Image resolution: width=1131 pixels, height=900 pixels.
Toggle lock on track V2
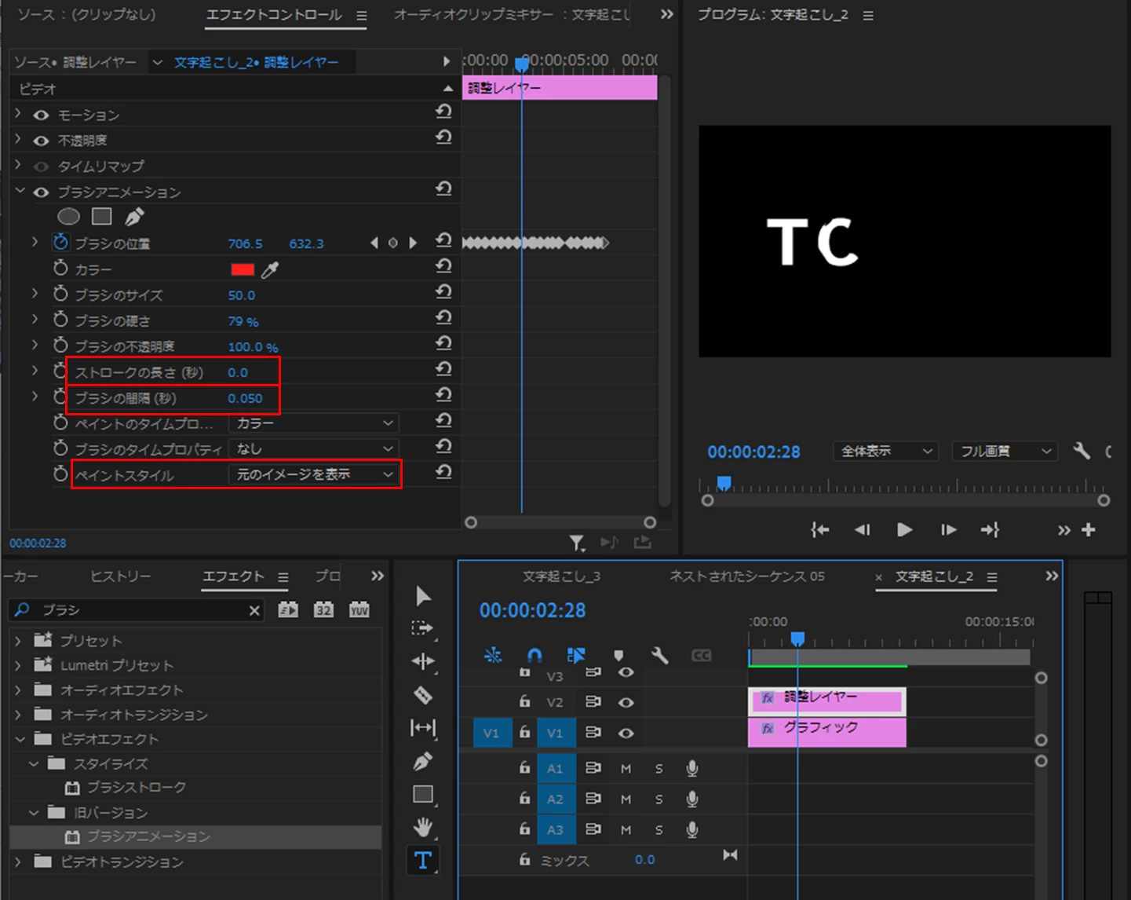[524, 701]
